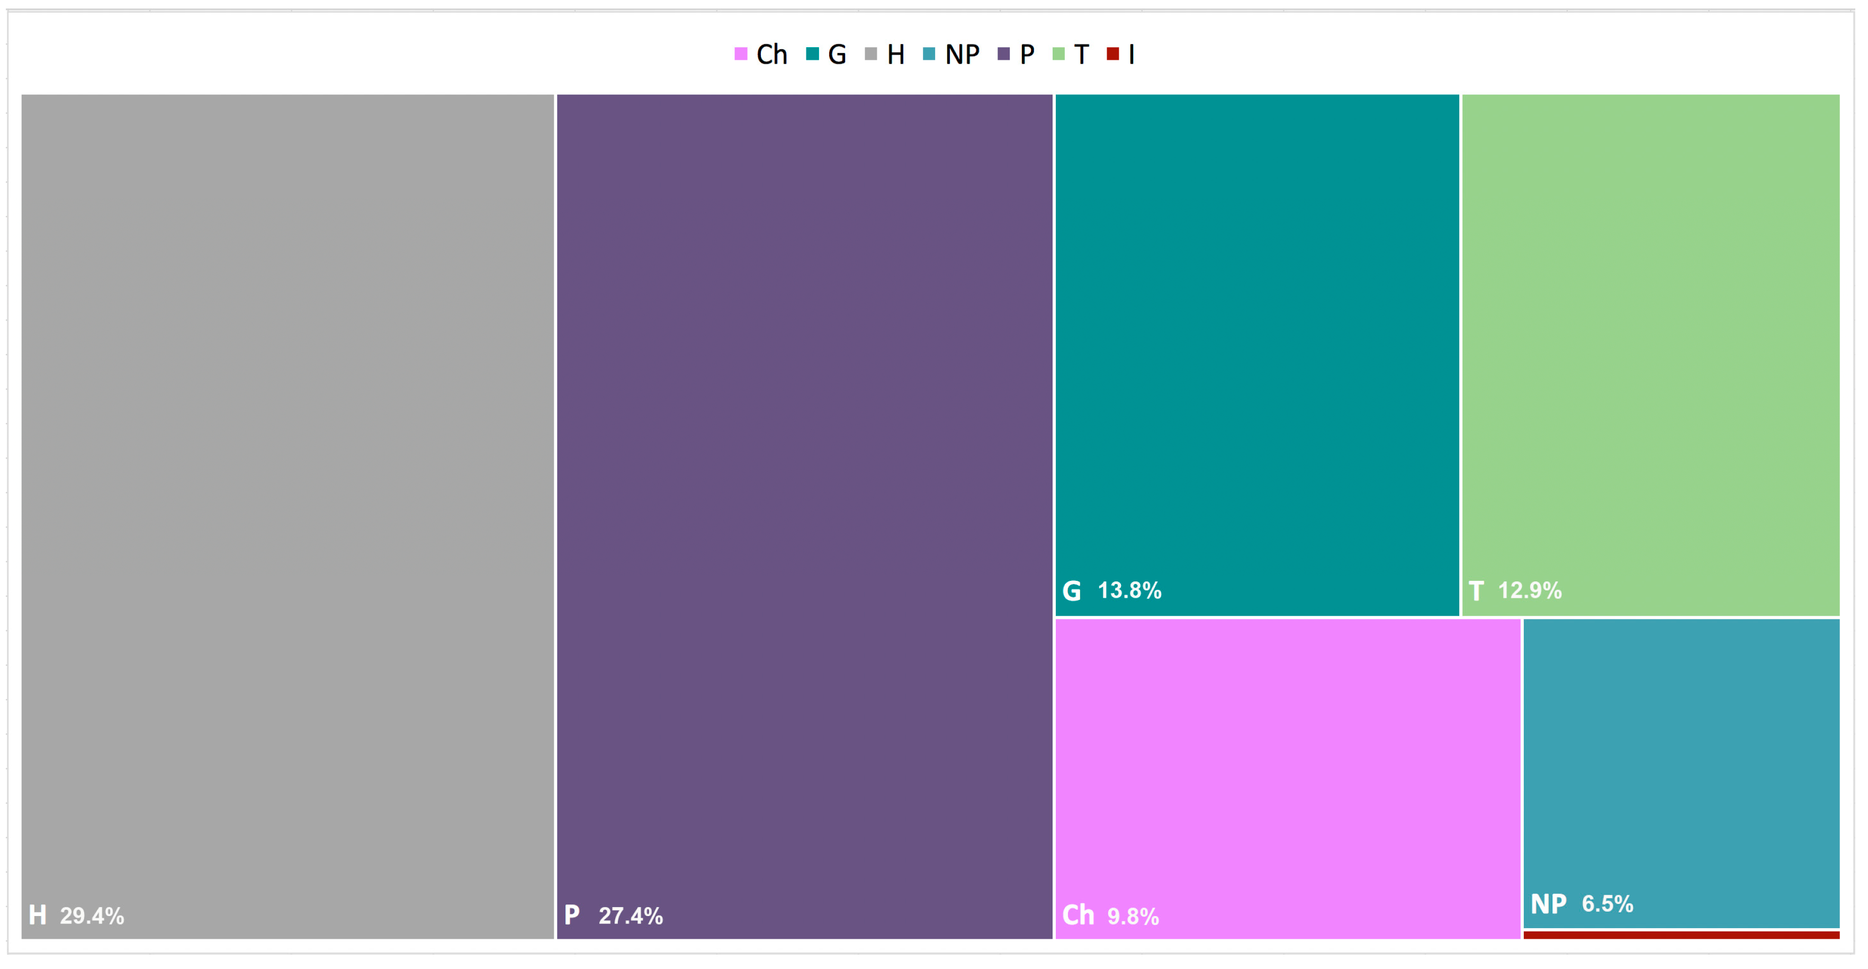
Task: Click the pink Ch legend swatch
Action: (x=740, y=53)
